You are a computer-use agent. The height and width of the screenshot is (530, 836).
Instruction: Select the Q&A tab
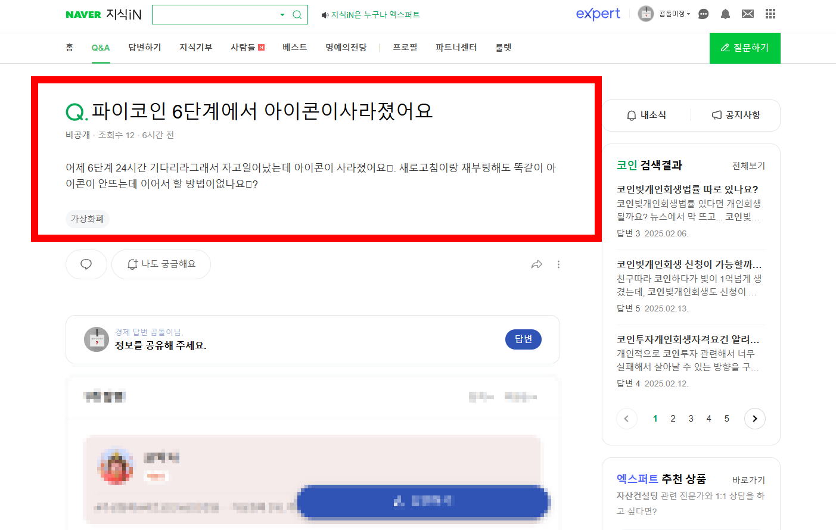pyautogui.click(x=101, y=48)
